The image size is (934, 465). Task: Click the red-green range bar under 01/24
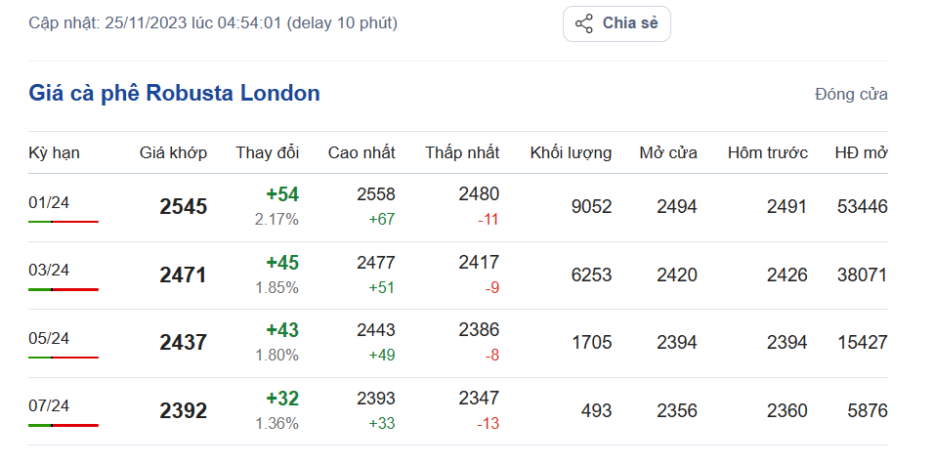click(64, 222)
